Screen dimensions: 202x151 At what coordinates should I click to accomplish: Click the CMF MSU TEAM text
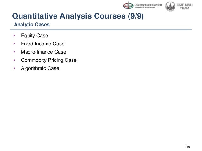click(185, 7)
